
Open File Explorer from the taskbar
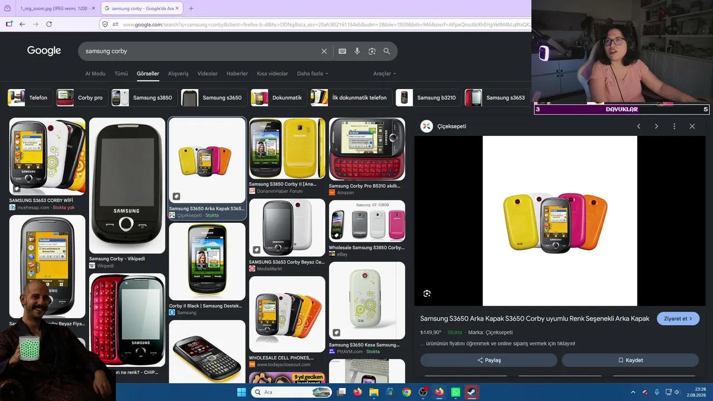[374, 392]
